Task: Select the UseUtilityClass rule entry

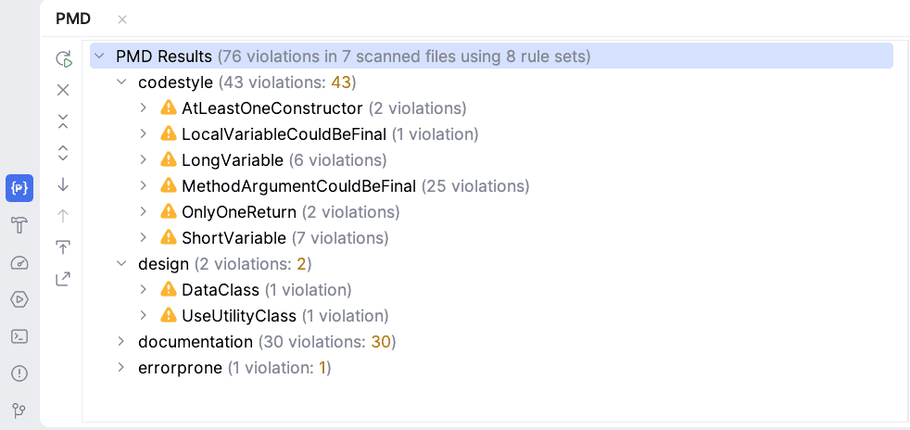Action: 239,316
